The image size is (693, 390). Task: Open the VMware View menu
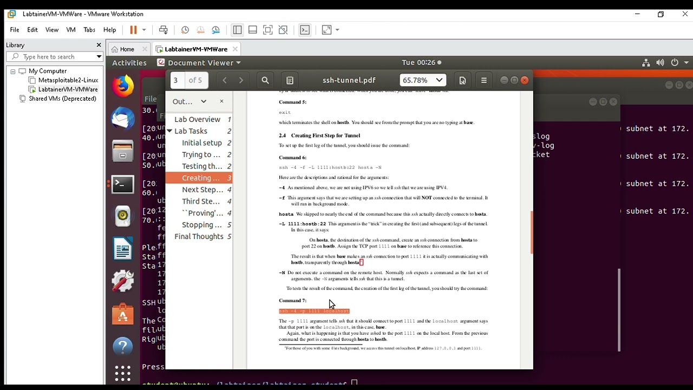point(52,30)
